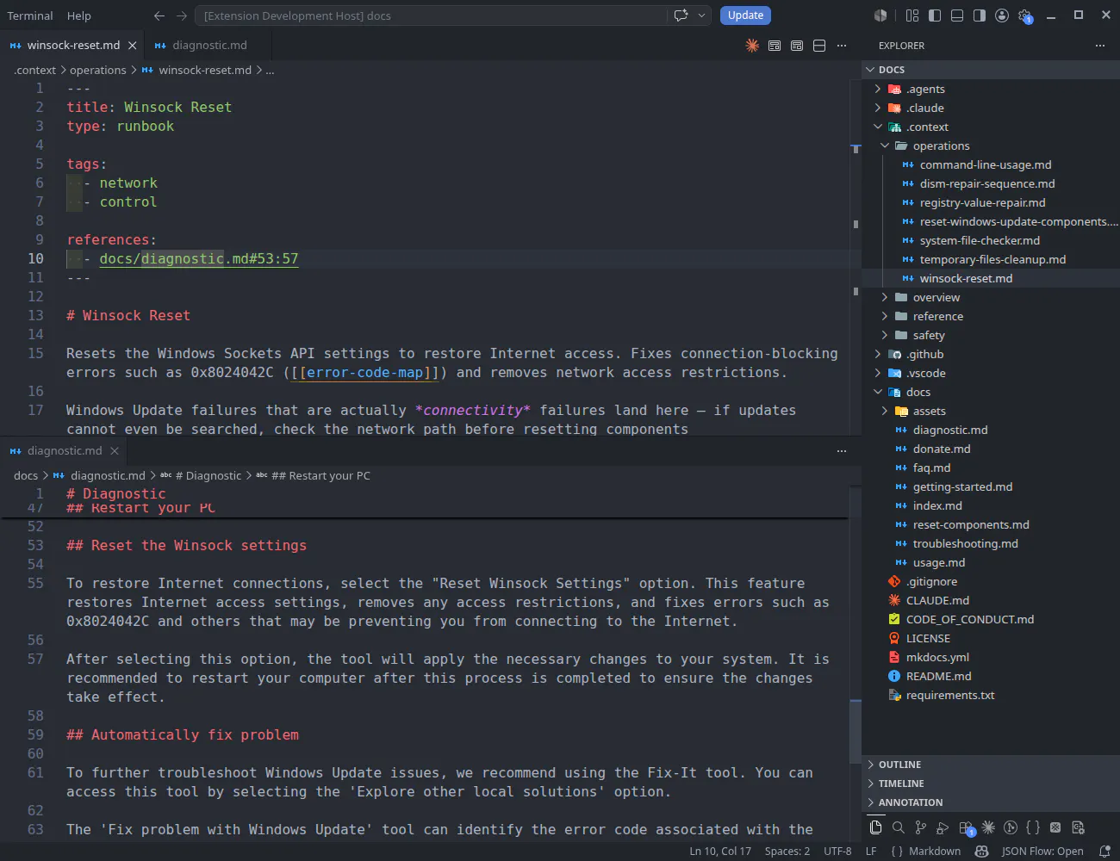Open dropdown arrow beside Copilot chat icon
1120x861 pixels.
pos(702,15)
